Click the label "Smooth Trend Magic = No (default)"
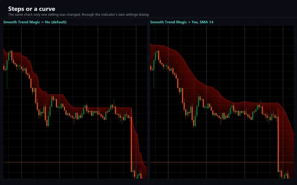The image size is (297, 185). coord(35,22)
